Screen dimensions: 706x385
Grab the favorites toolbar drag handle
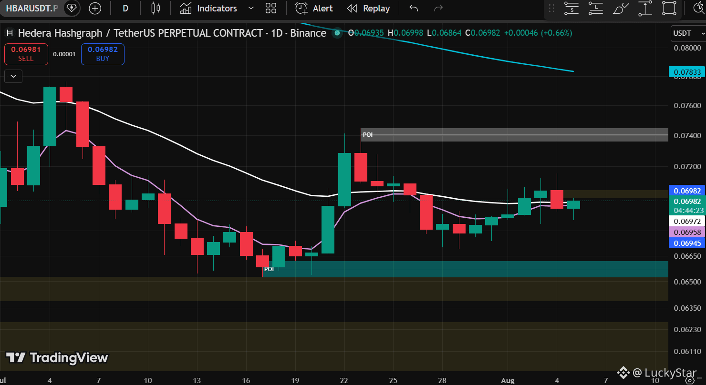click(x=551, y=9)
